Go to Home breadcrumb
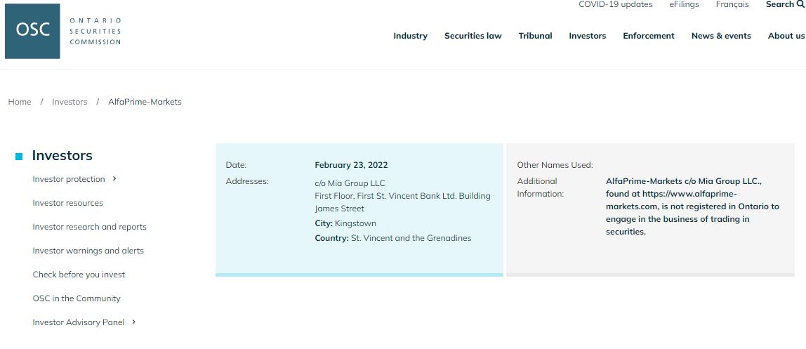This screenshot has height=349, width=806. [20, 102]
